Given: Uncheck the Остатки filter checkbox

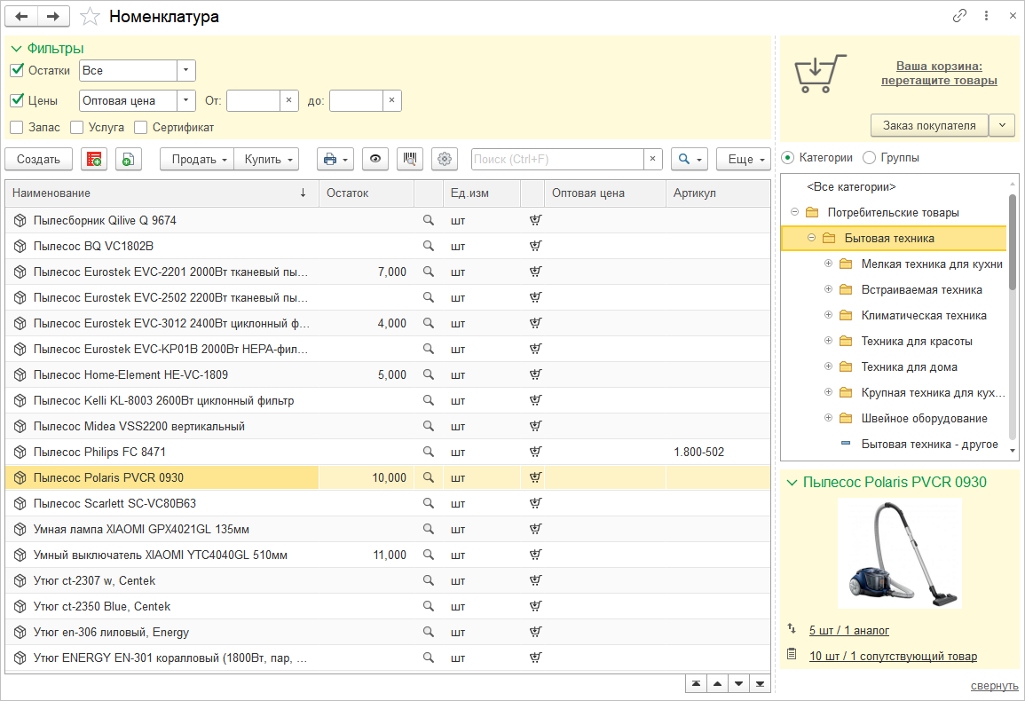Looking at the screenshot, I should (x=17, y=70).
